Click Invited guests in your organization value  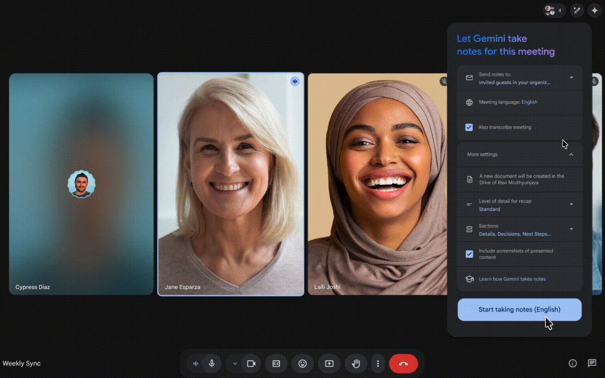pyautogui.click(x=514, y=82)
